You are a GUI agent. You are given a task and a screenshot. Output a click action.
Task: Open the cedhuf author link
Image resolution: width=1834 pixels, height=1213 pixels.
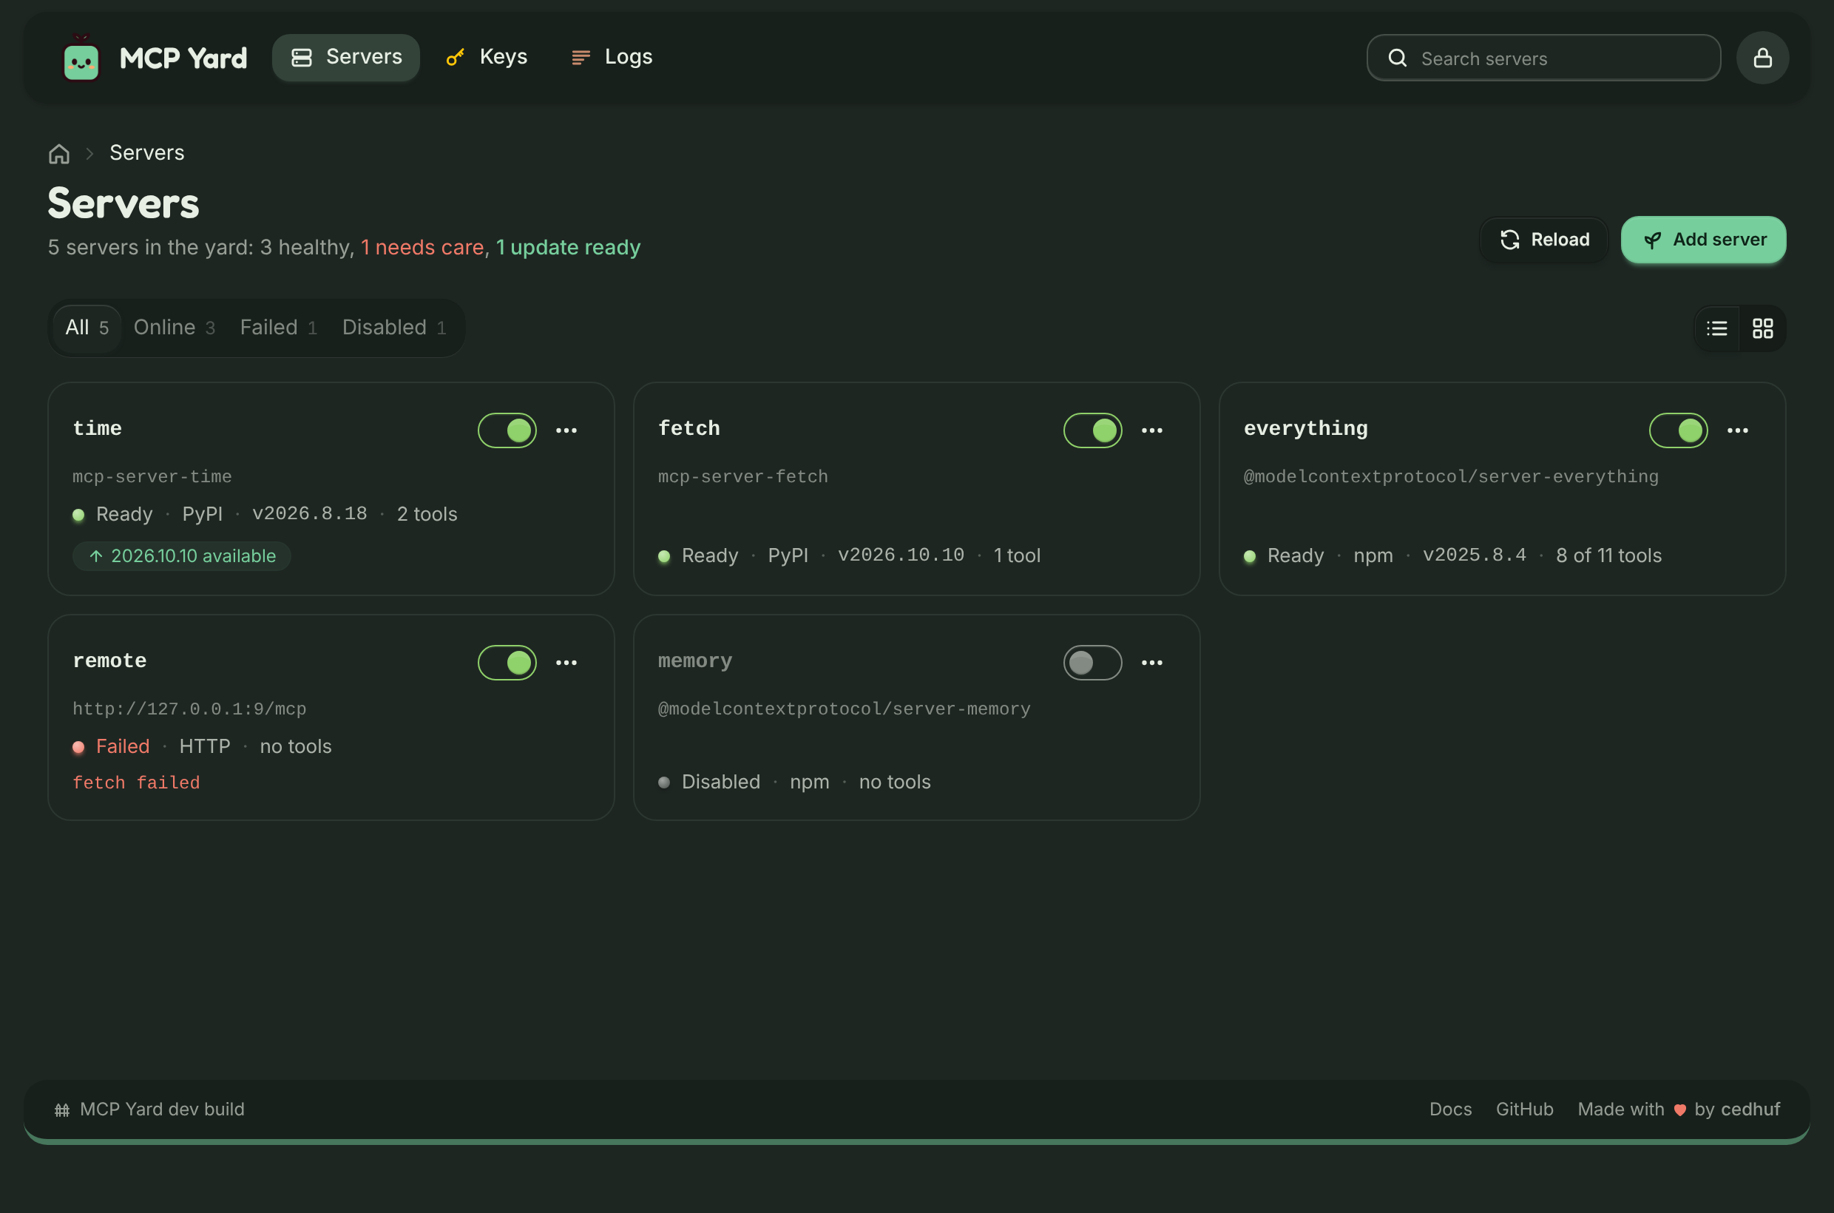click(1750, 1109)
